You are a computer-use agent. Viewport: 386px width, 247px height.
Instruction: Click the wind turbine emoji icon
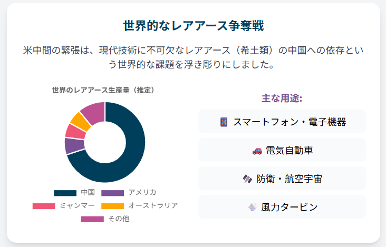(252, 208)
